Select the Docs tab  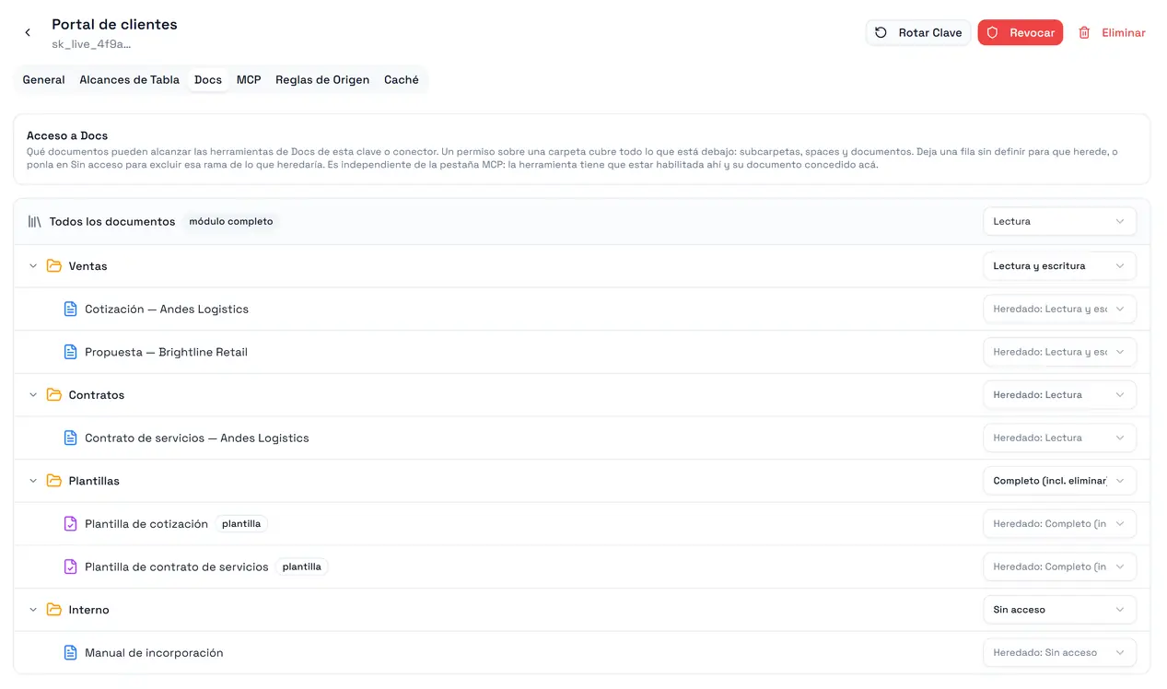[x=208, y=80]
